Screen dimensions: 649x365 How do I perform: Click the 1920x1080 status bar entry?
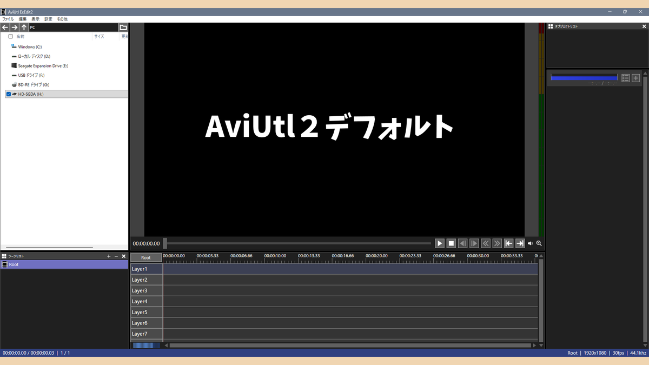click(x=594, y=353)
